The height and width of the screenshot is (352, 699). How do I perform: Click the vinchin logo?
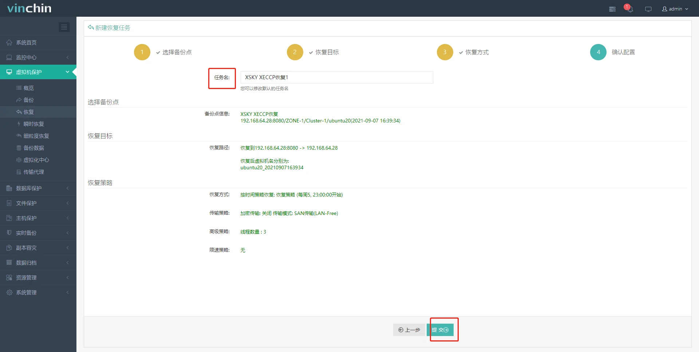(29, 8)
